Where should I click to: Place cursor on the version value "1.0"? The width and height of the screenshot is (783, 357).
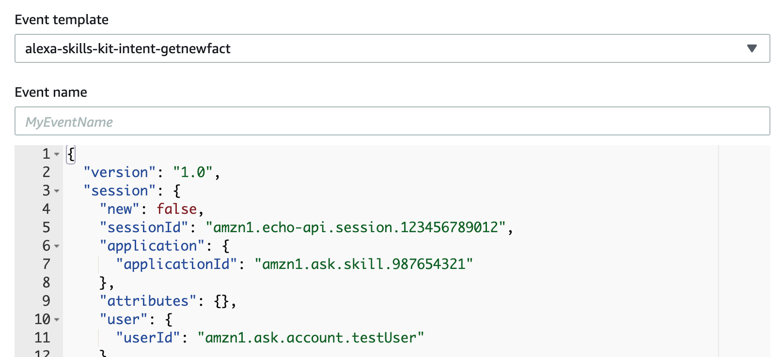point(194,172)
